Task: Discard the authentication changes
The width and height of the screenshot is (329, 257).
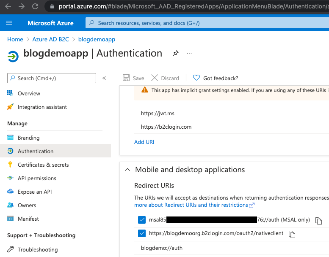Action: [165, 78]
